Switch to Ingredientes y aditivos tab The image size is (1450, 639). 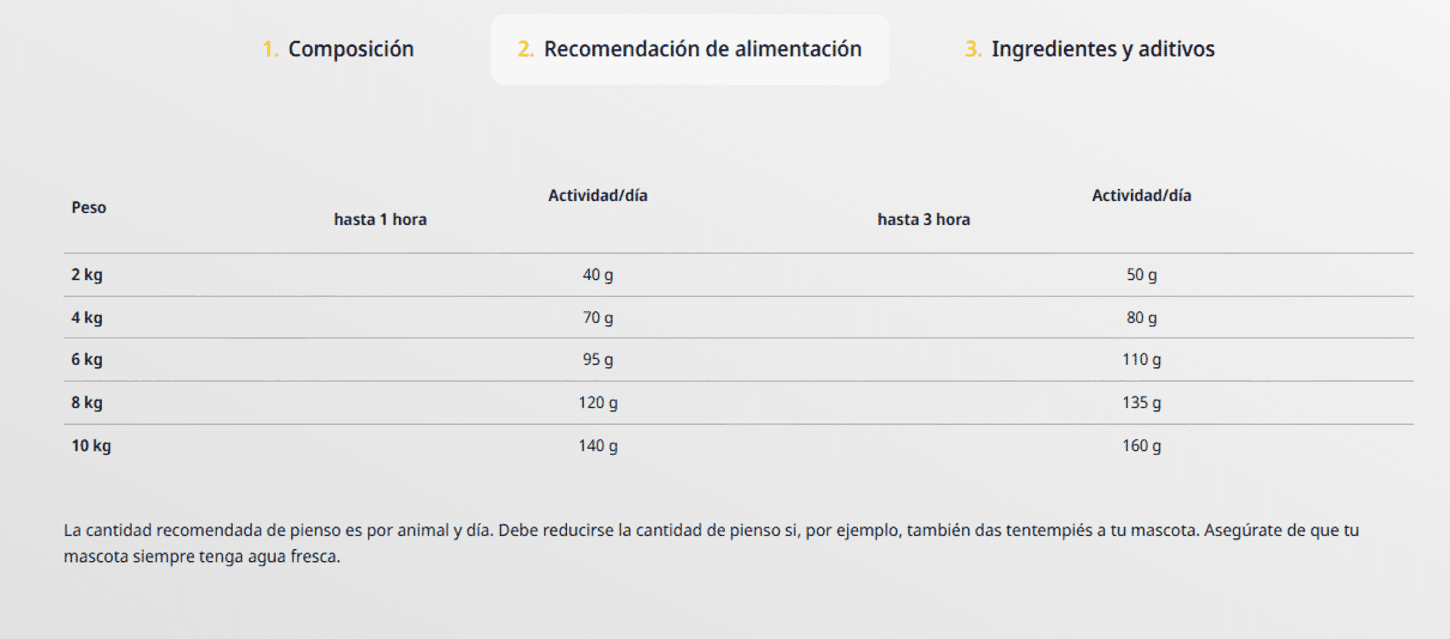[1090, 49]
